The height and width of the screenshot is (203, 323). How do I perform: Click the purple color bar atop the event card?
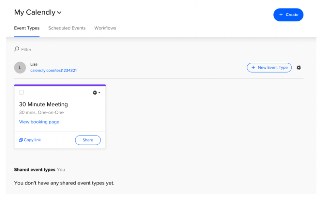(60, 85)
